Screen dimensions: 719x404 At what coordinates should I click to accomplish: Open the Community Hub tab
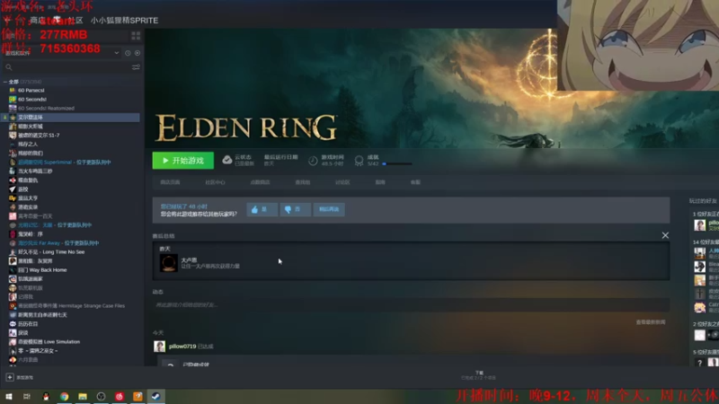[x=215, y=182]
